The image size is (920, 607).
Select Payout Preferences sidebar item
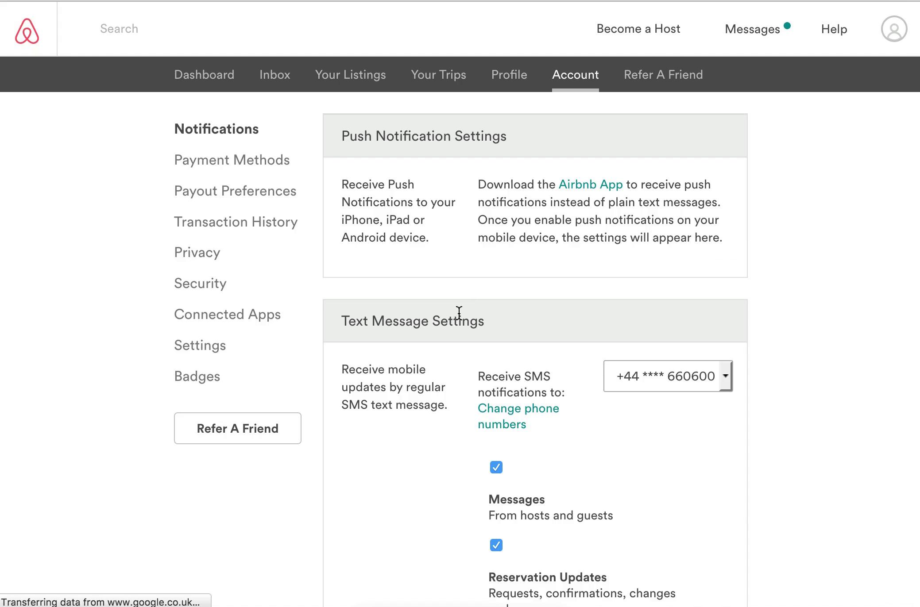235,191
